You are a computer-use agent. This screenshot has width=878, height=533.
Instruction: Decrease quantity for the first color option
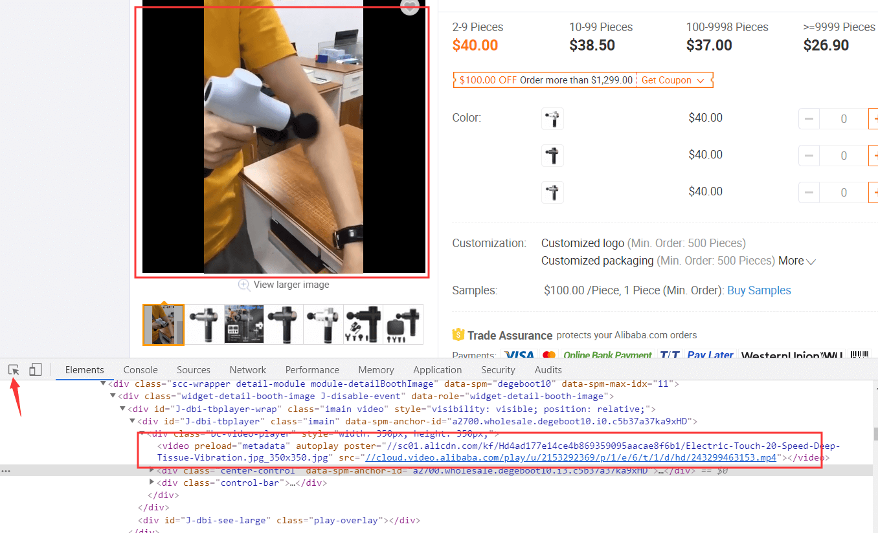[x=809, y=119]
